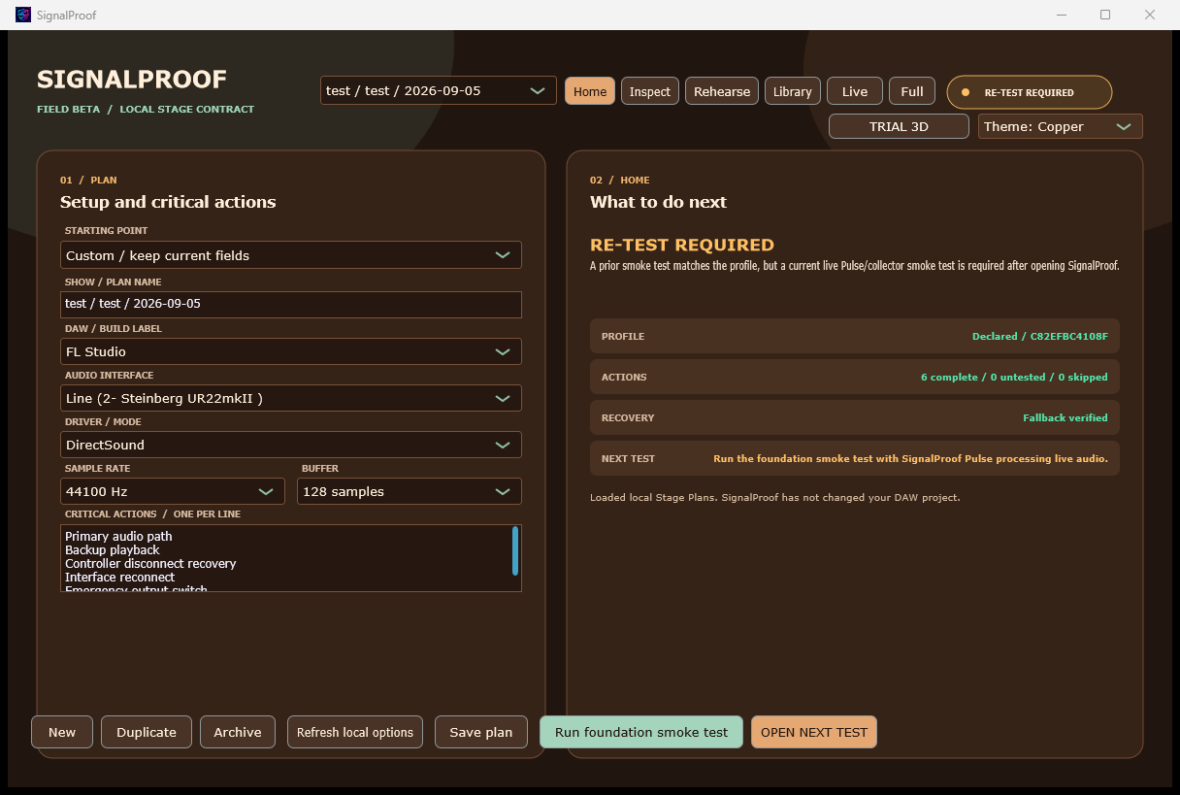
Task: Click the Show / Plan Name input field
Action: point(291,304)
